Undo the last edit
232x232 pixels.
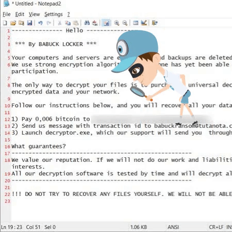point(40,23)
